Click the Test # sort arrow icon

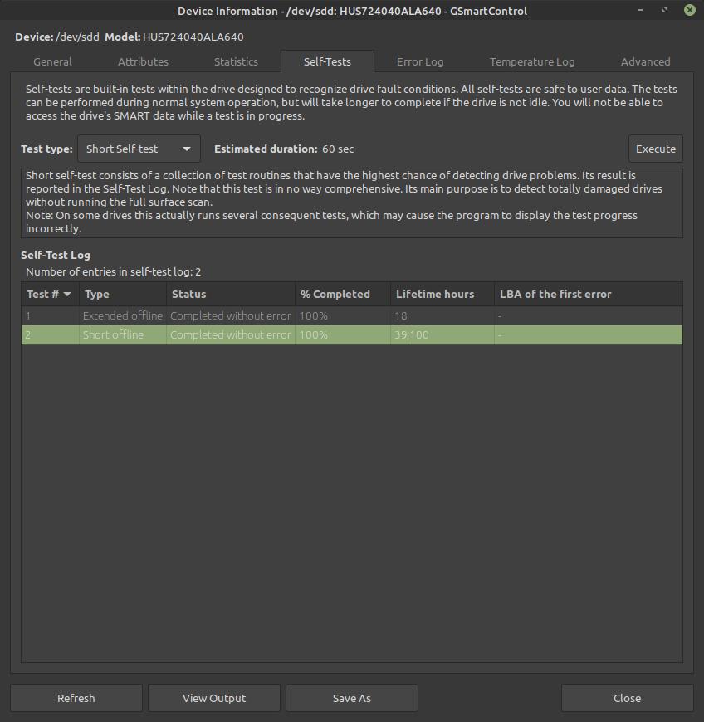(x=67, y=295)
